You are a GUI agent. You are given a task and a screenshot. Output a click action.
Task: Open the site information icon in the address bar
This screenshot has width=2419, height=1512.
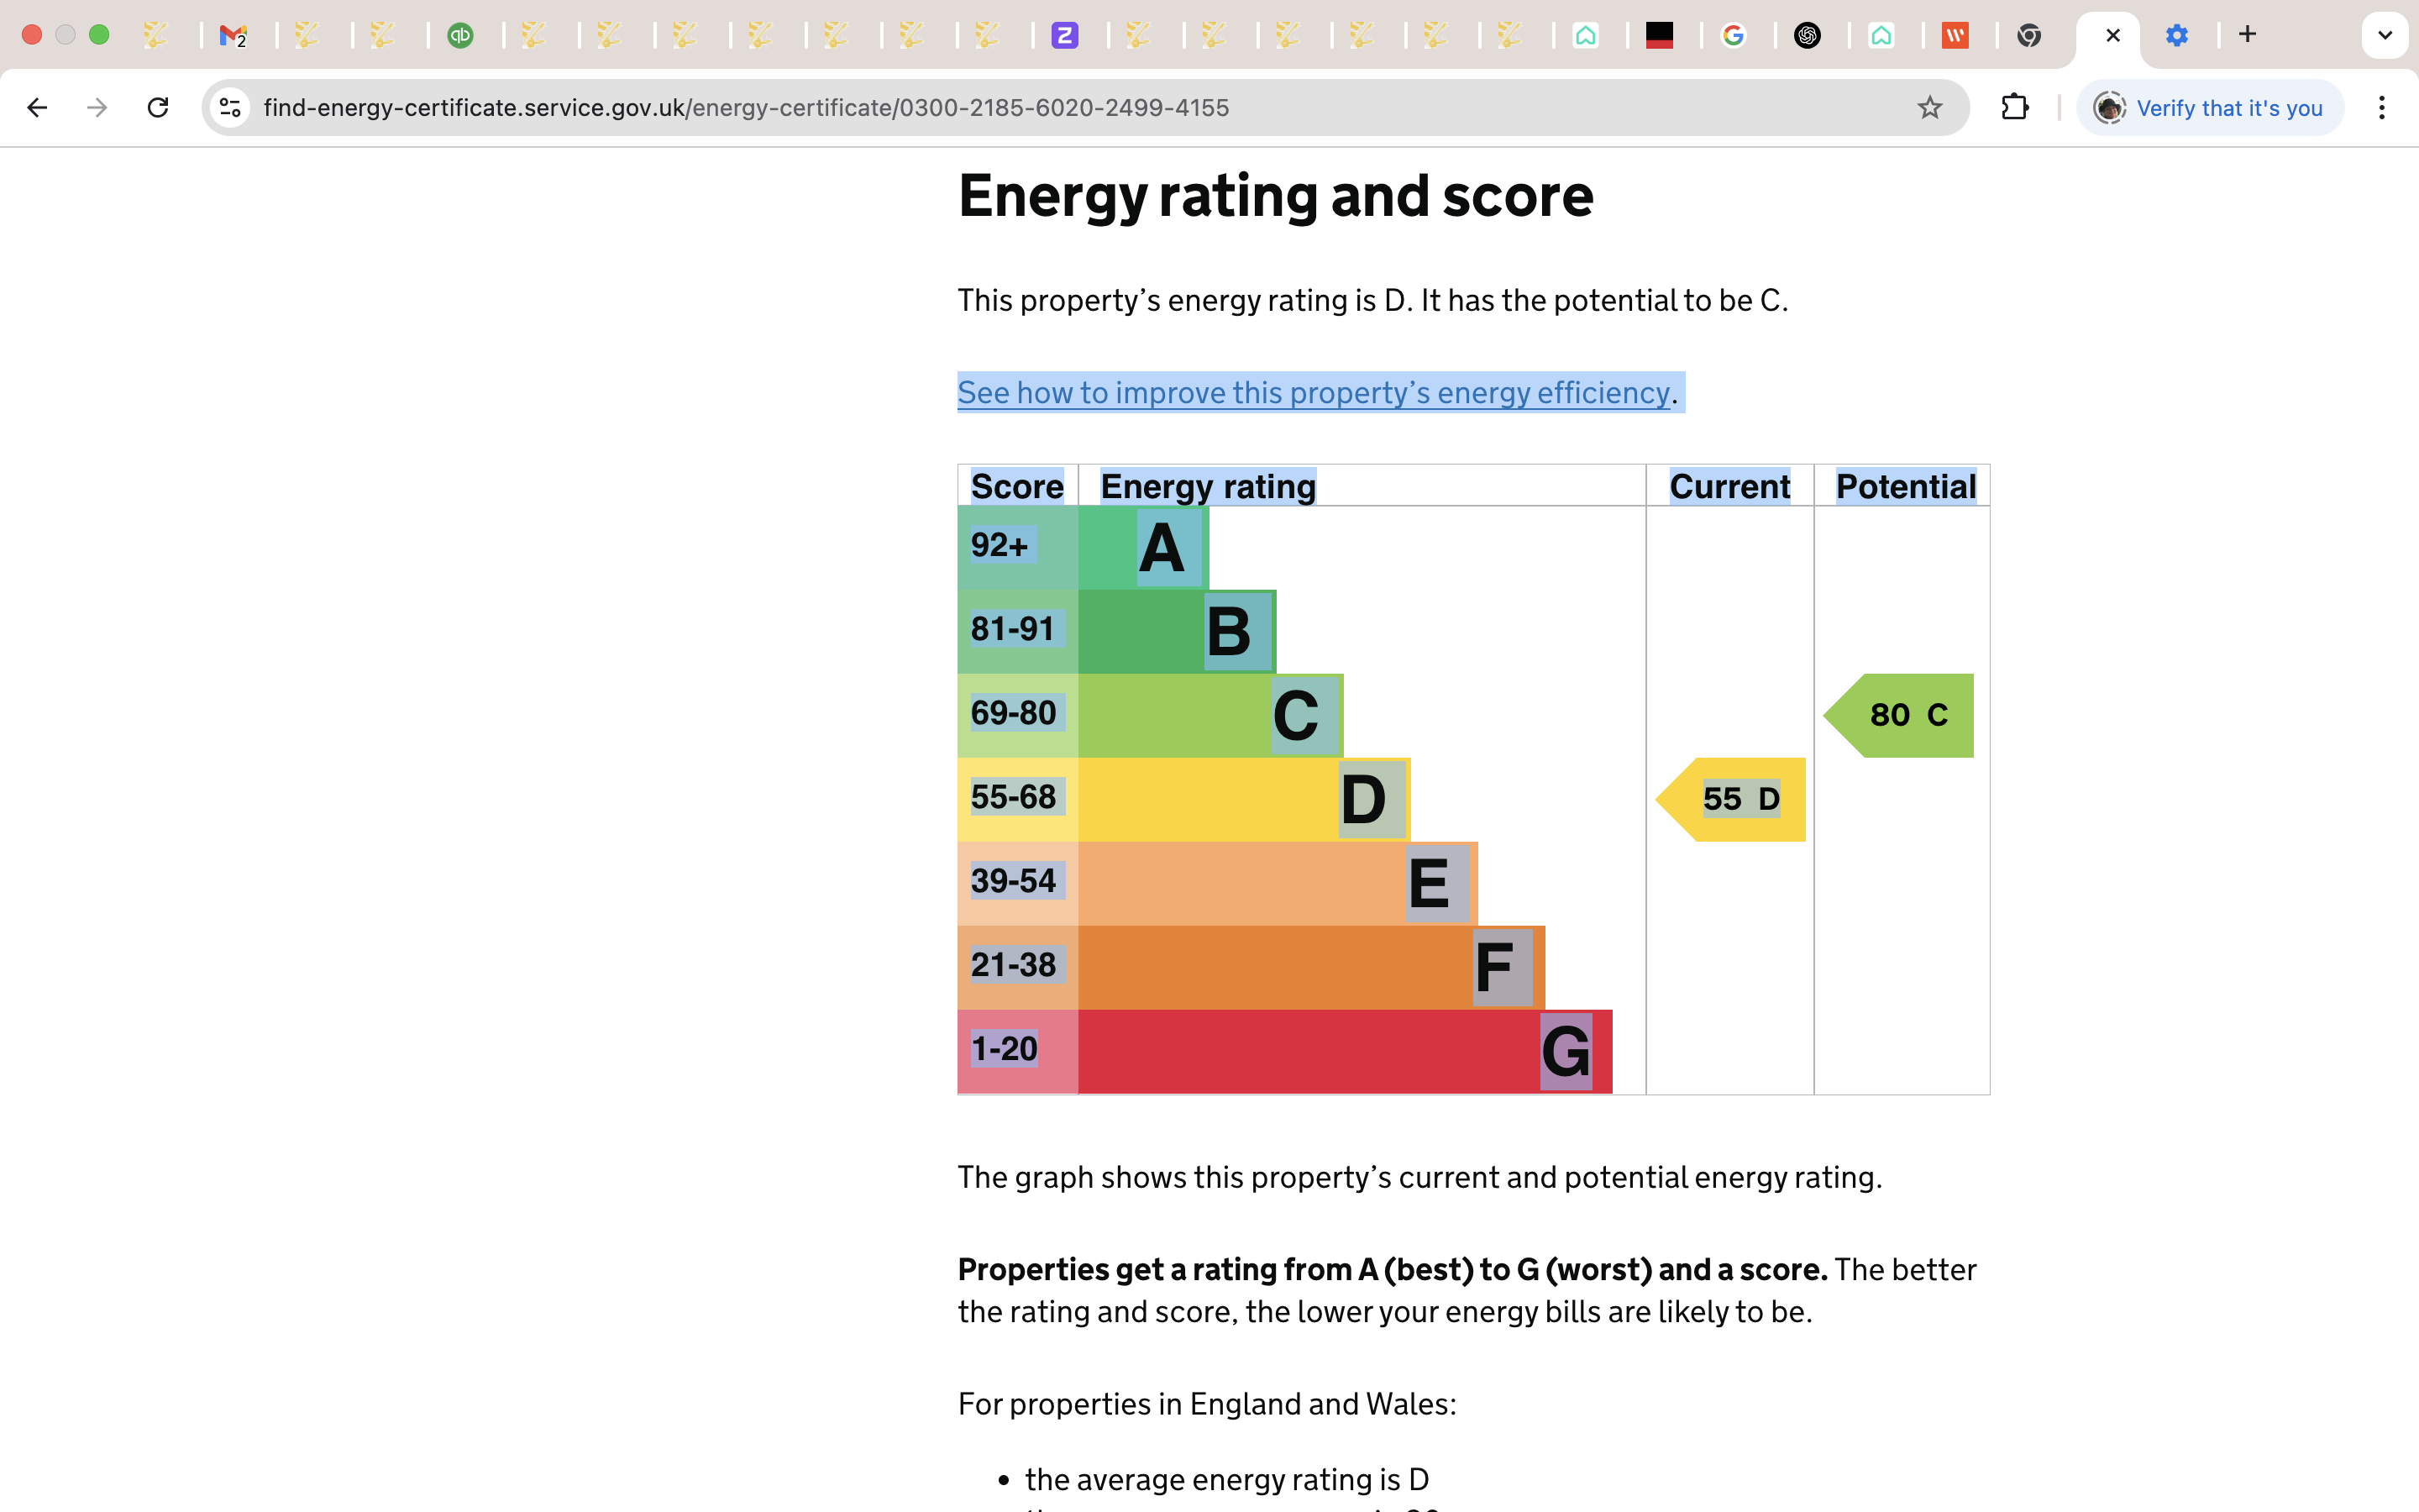tap(230, 107)
